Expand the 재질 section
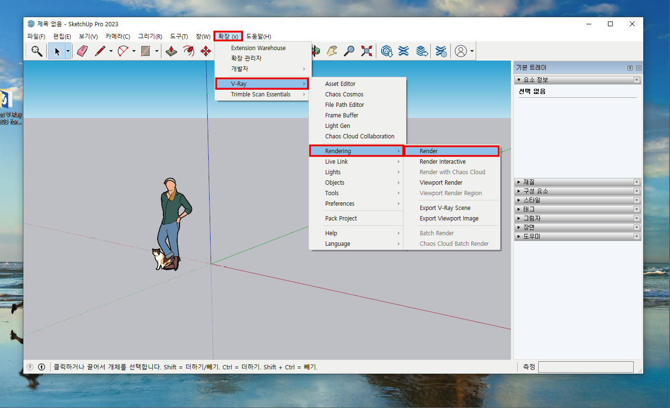 tap(519, 182)
